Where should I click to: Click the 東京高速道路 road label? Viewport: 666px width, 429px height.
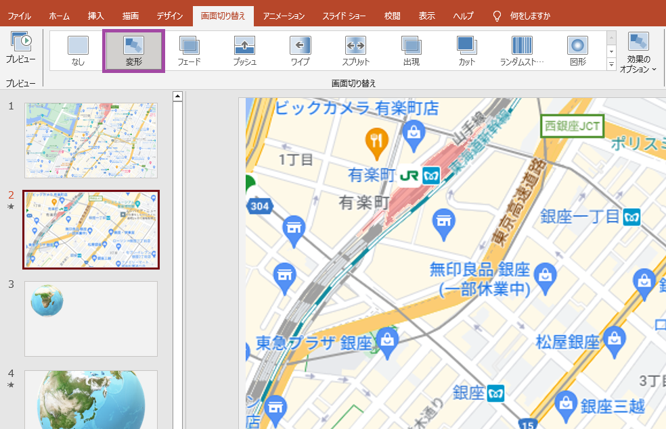(518, 202)
